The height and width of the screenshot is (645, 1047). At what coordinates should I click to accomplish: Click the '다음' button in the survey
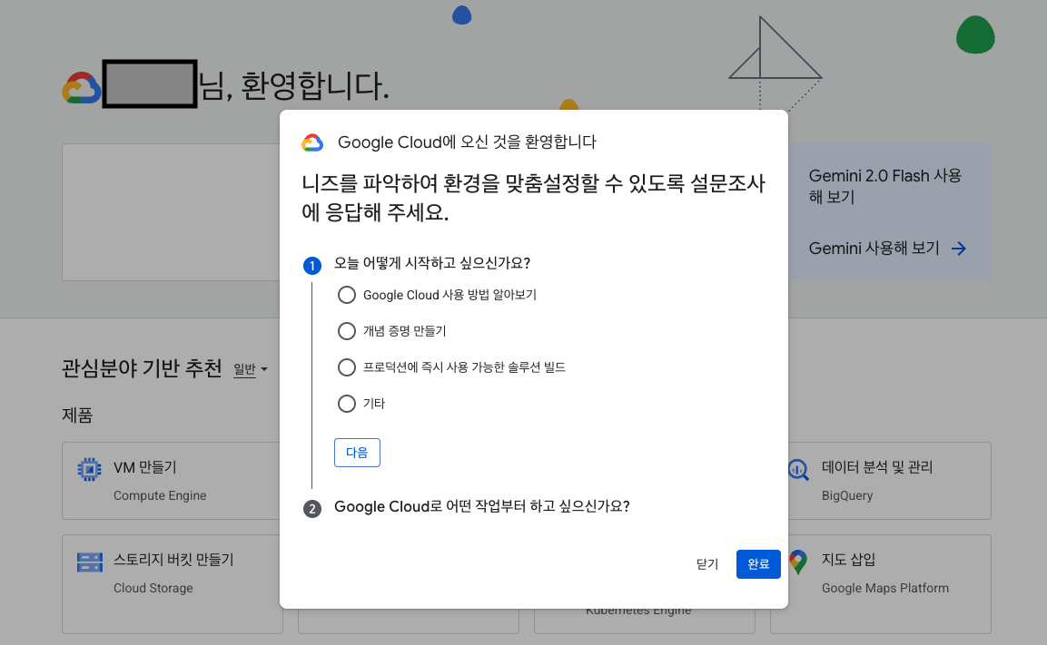pos(357,453)
